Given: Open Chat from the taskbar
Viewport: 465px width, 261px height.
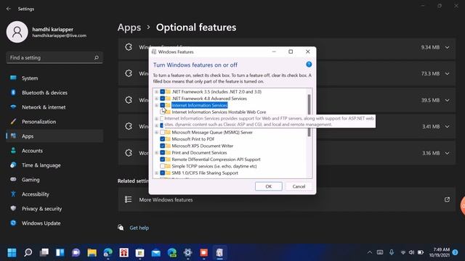Looking at the screenshot, I should click(x=76, y=252).
